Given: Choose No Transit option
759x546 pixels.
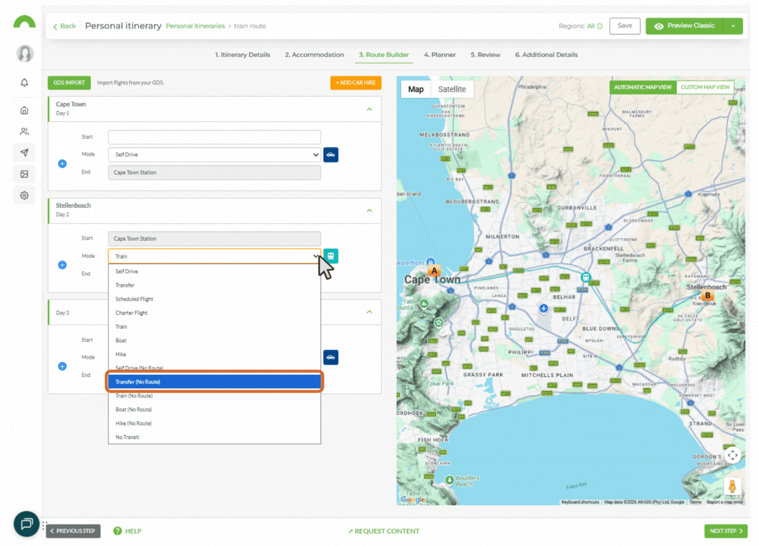Looking at the screenshot, I should tap(215, 437).
